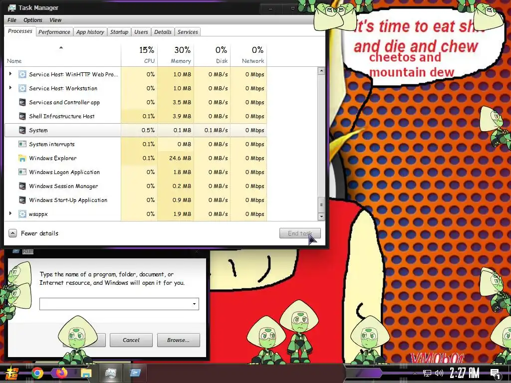Open the Options menu
The image size is (511, 383).
pos(32,20)
